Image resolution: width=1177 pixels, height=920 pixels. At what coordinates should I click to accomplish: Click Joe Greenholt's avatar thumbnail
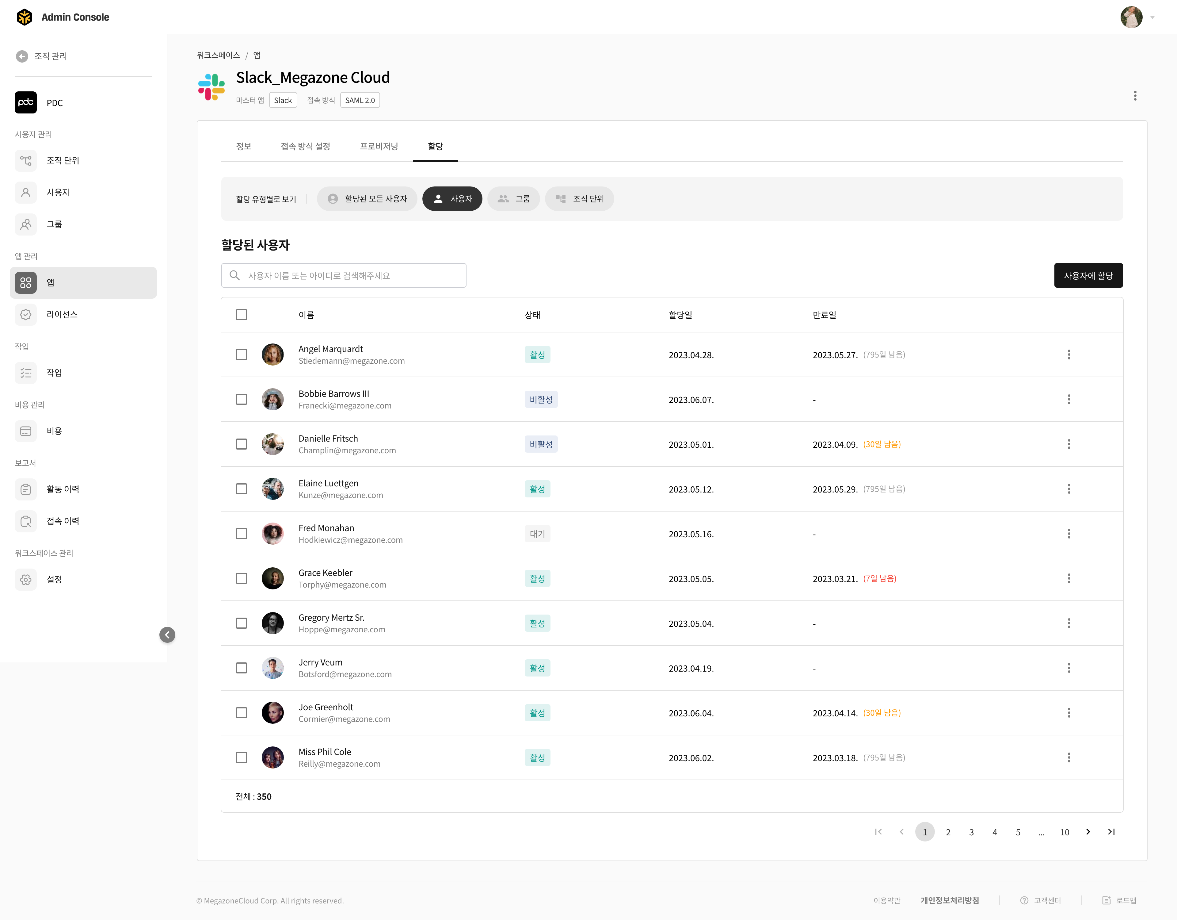(273, 713)
